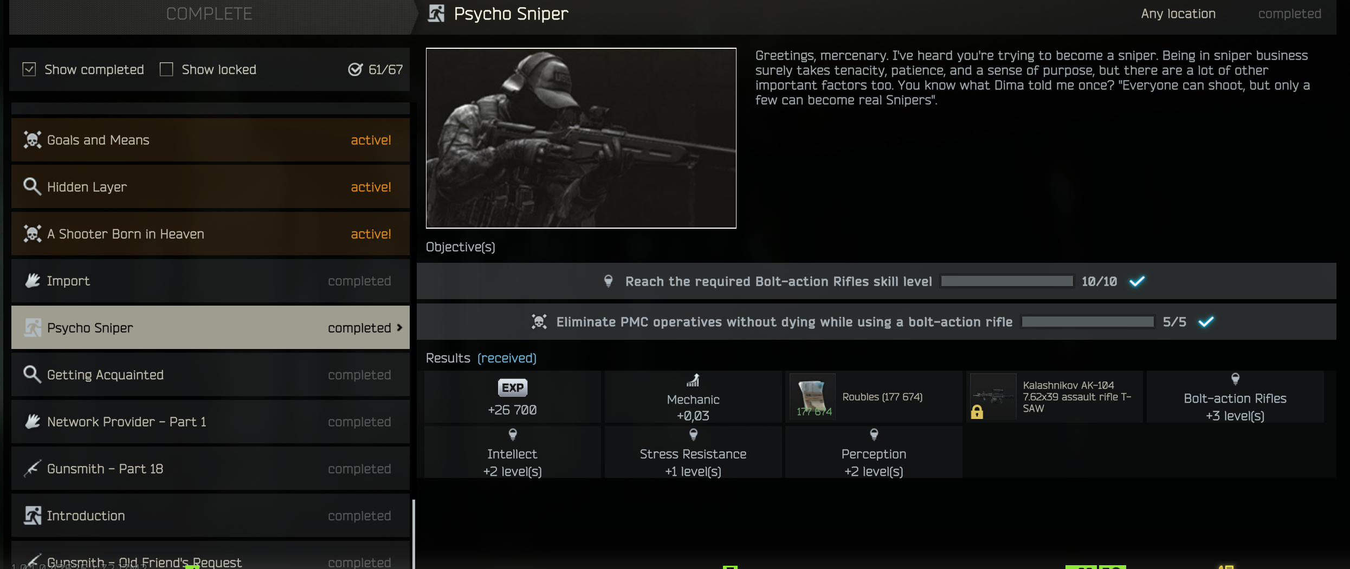The height and width of the screenshot is (569, 1350).
Task: Click the icon beside Psycho Sniper in list
Action: [x=32, y=327]
